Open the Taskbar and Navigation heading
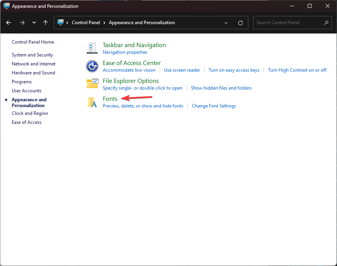Image resolution: width=337 pixels, height=266 pixels. tap(134, 45)
